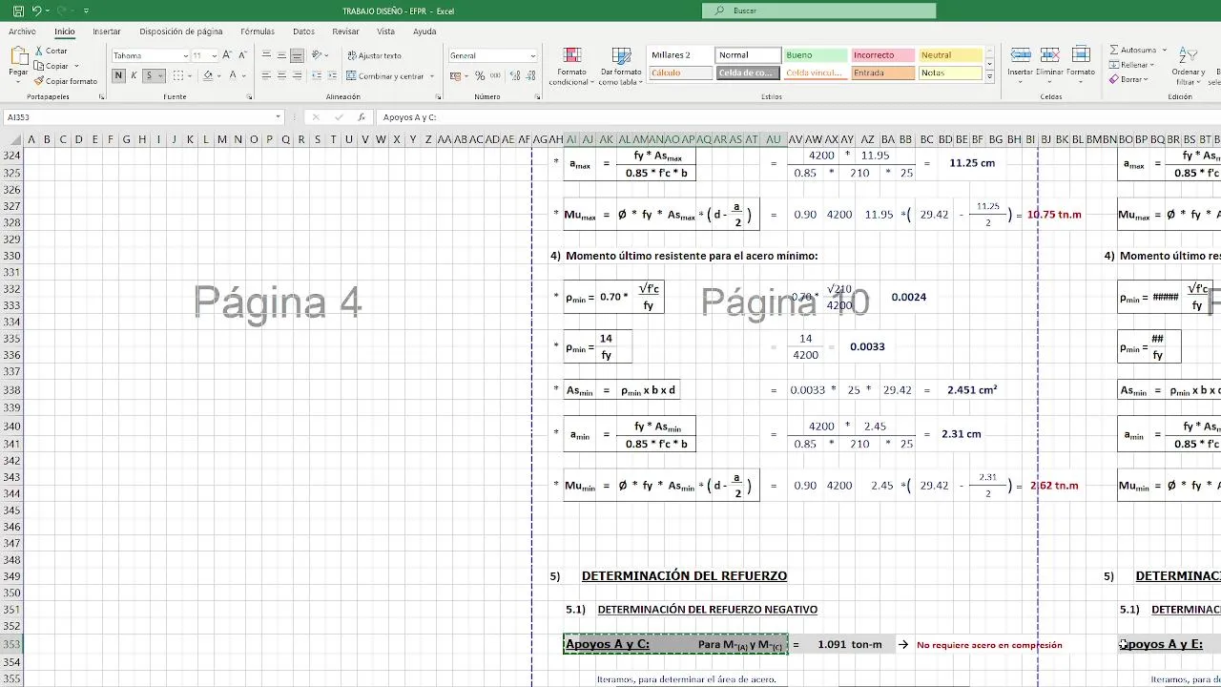This screenshot has width=1221, height=687.
Task: Switch to the Fórmulas tab
Action: pos(258,31)
